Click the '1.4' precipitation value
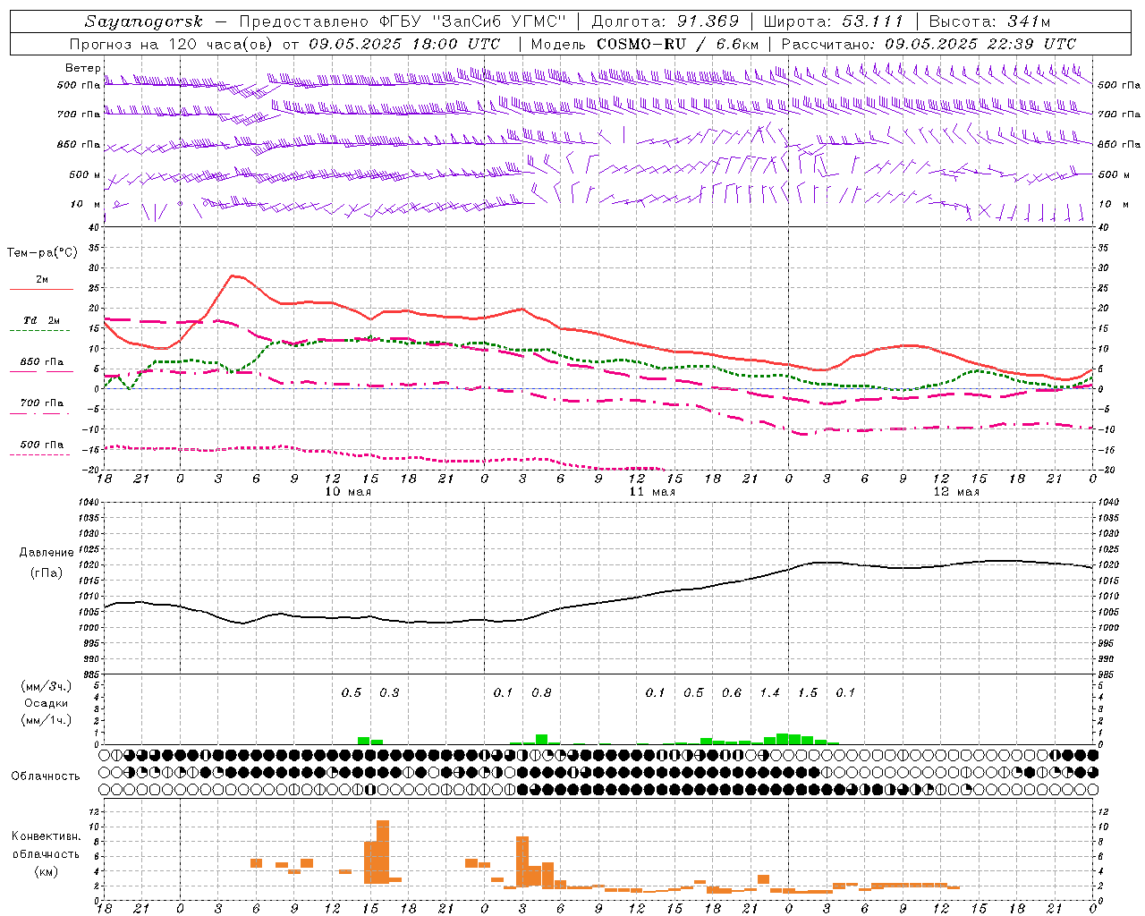Image resolution: width=1145 pixels, height=916 pixels. click(x=770, y=692)
